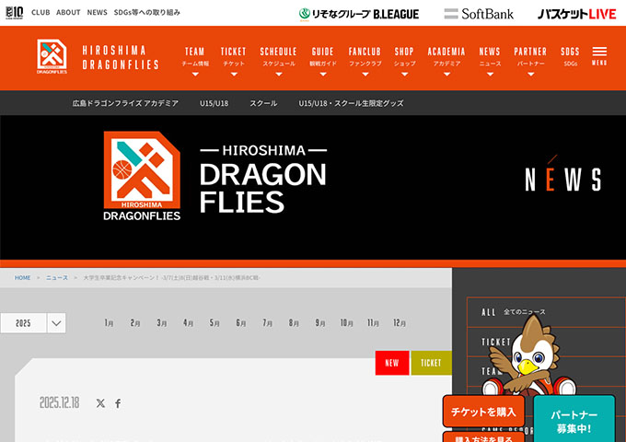The height and width of the screenshot is (442, 626).
Task: Share article on X icon
Action: coord(101,403)
